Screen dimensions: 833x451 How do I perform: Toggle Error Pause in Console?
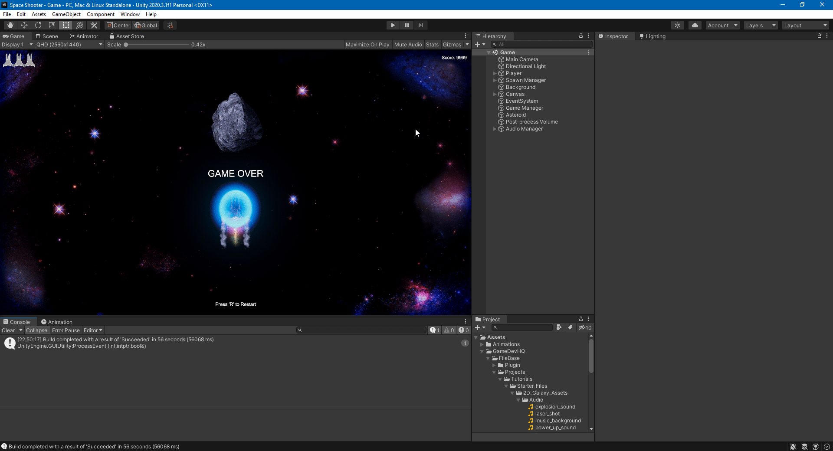66,330
